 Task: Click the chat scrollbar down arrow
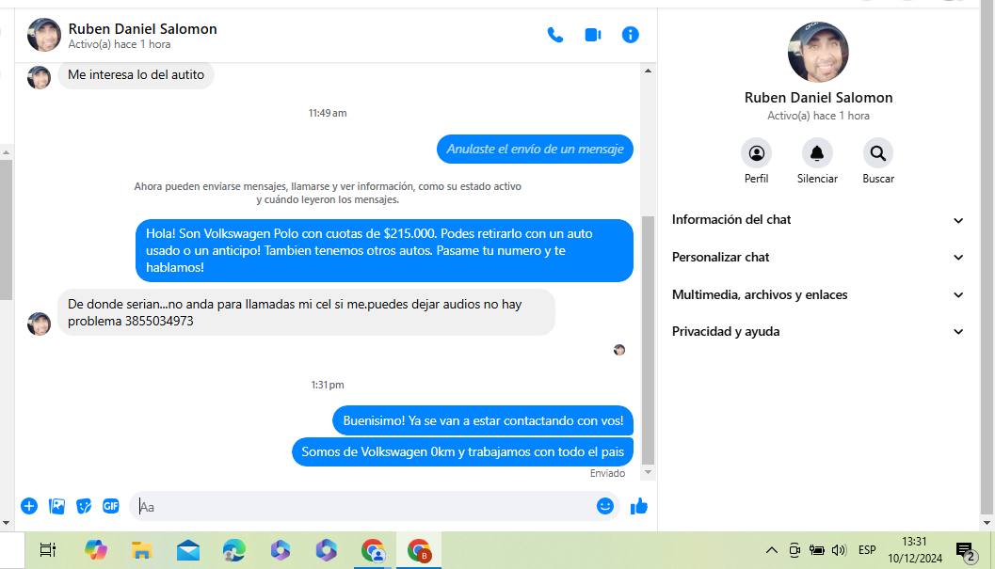click(648, 472)
